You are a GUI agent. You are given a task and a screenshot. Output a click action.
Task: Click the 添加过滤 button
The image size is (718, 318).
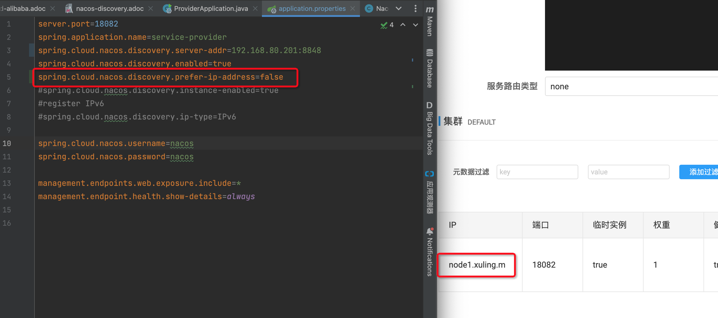(x=699, y=172)
